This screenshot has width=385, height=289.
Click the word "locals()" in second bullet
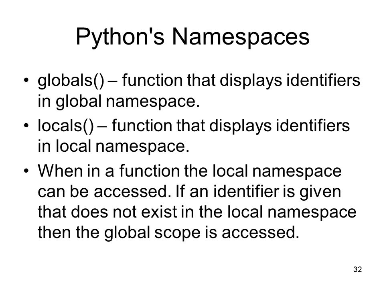pyautogui.click(x=65, y=126)
